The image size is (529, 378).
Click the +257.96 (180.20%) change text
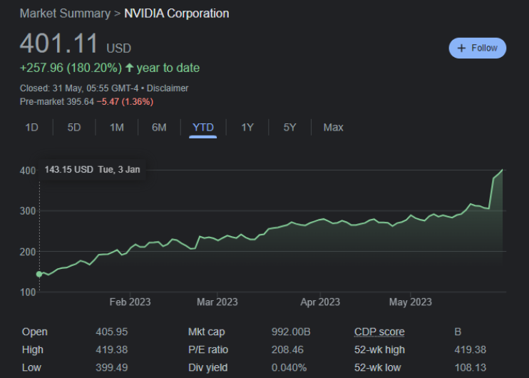coord(71,68)
